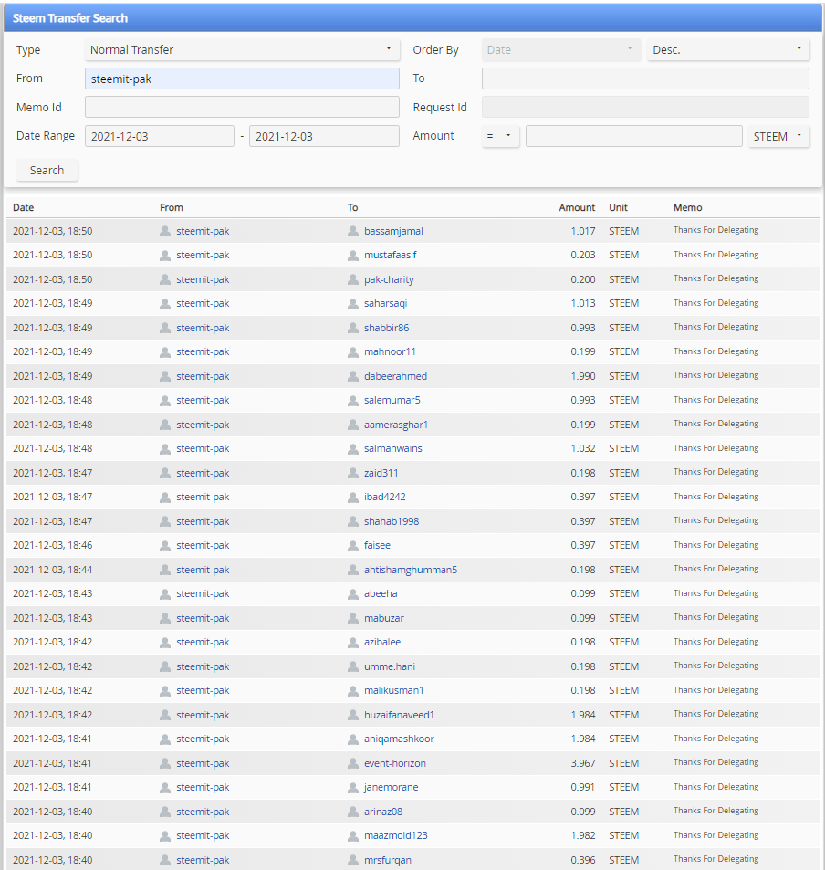Click the sender avatar icon in mrsfurqan row
This screenshot has width=825, height=870.
point(165,860)
